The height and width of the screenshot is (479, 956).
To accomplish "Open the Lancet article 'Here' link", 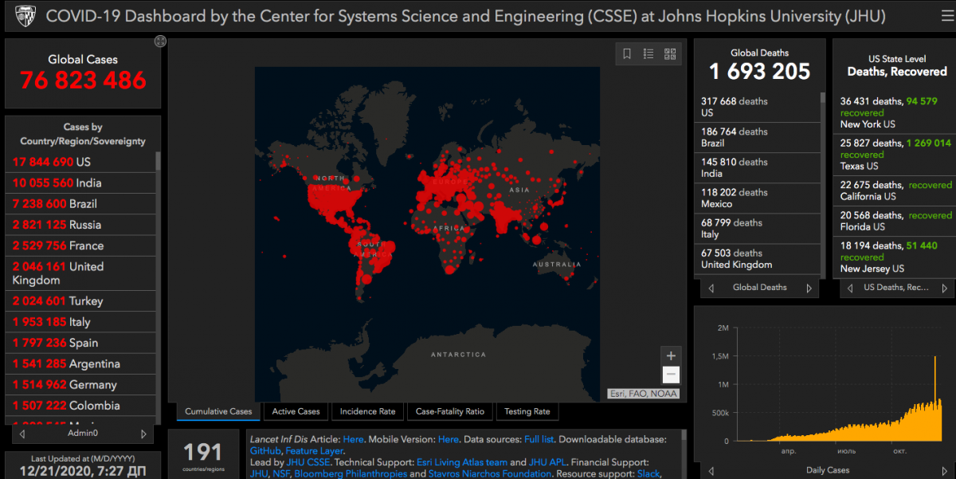I will 353,439.
